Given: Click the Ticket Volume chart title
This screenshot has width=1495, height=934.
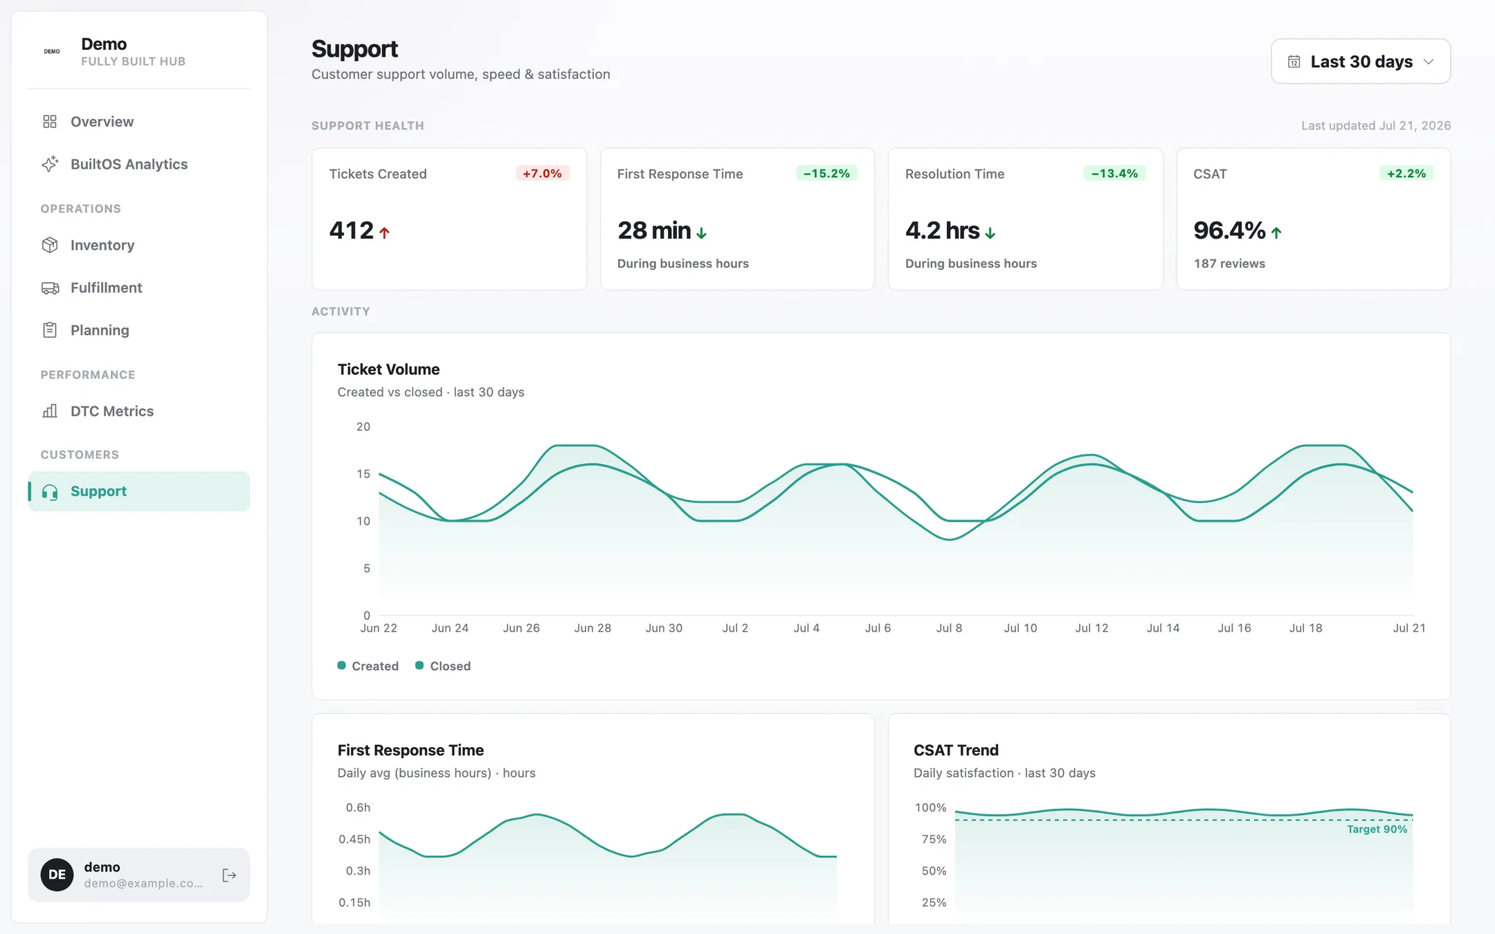Looking at the screenshot, I should (388, 369).
